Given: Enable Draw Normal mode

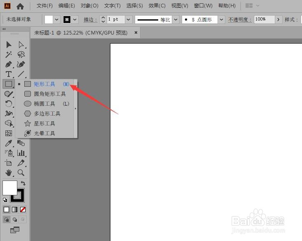Looking at the screenshot, I should pyautogui.click(x=7, y=220).
